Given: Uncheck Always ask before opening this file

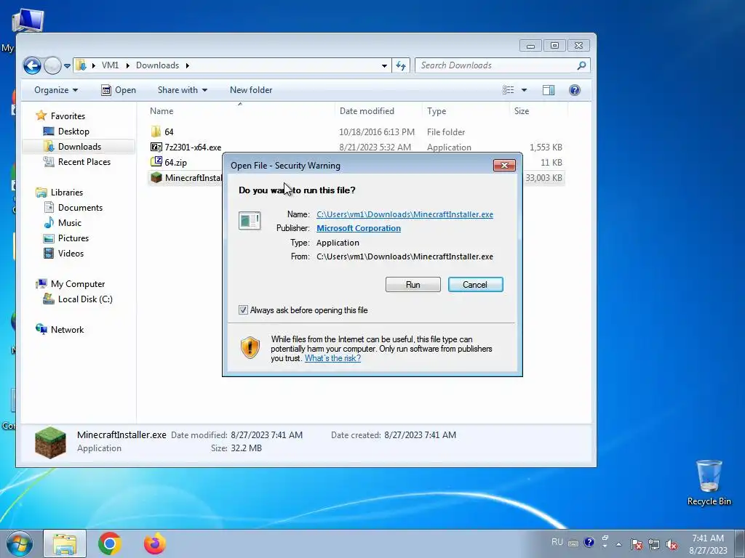Looking at the screenshot, I should (x=243, y=310).
